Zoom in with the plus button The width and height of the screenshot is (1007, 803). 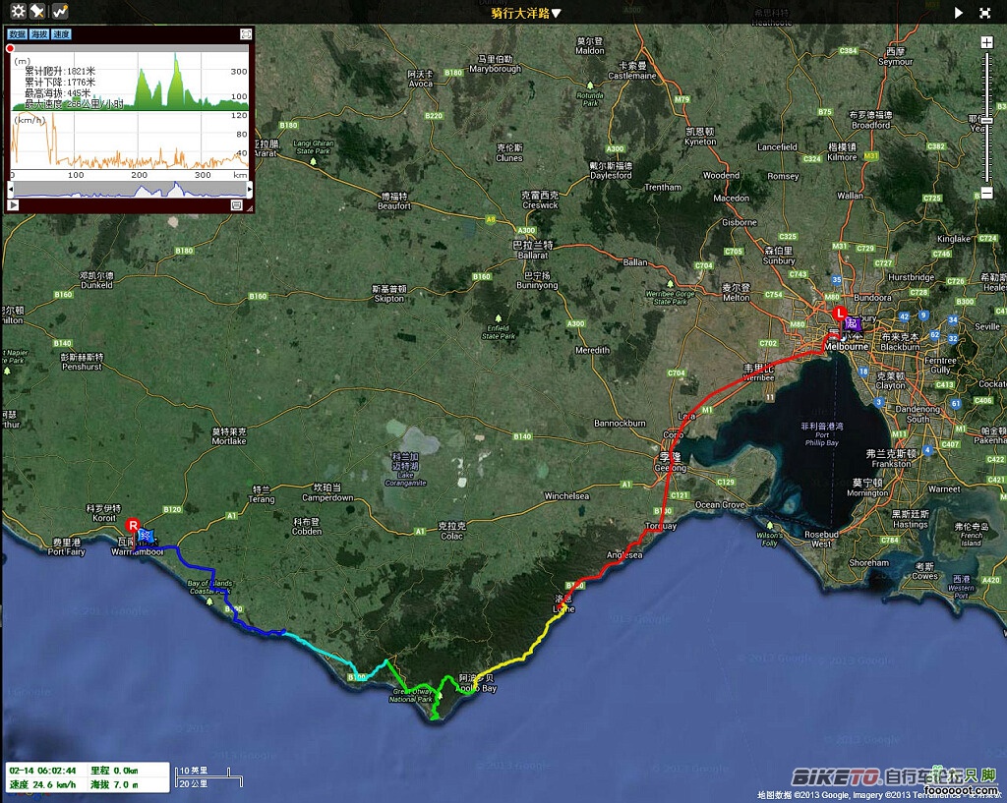(986, 42)
